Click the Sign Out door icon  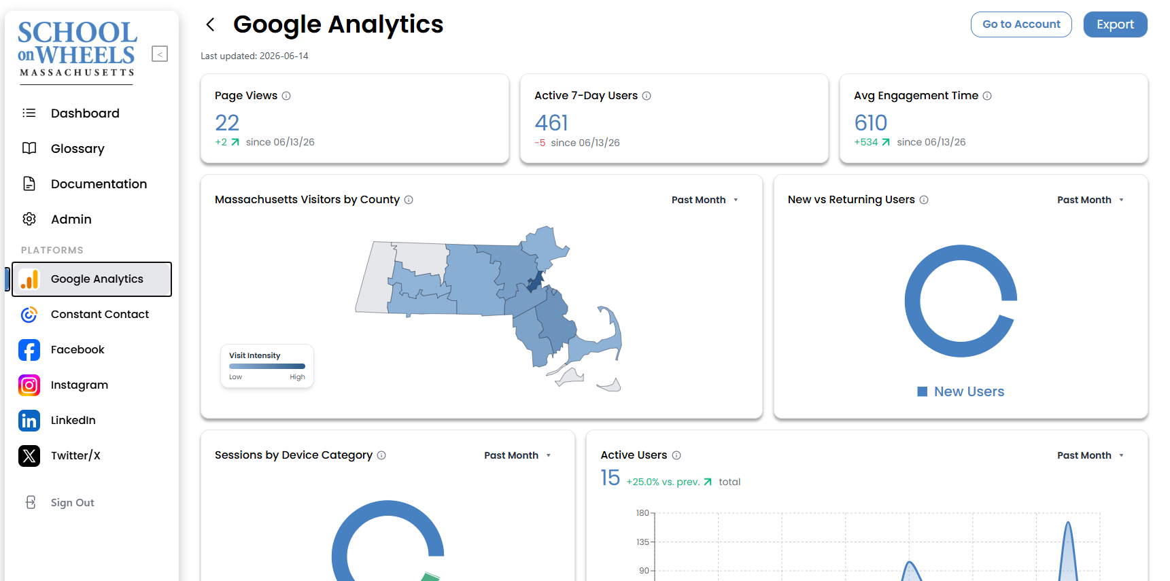point(31,502)
